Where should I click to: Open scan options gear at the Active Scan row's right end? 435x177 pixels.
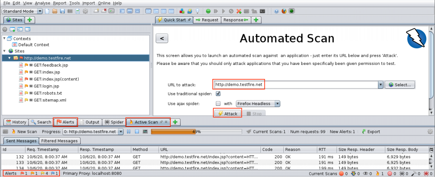coord(430,132)
